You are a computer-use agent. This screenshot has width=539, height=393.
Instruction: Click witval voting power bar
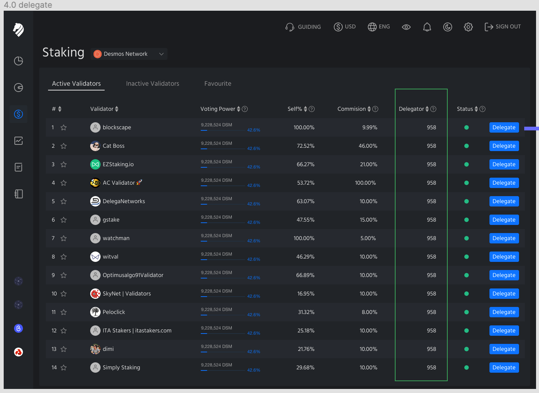223,260
